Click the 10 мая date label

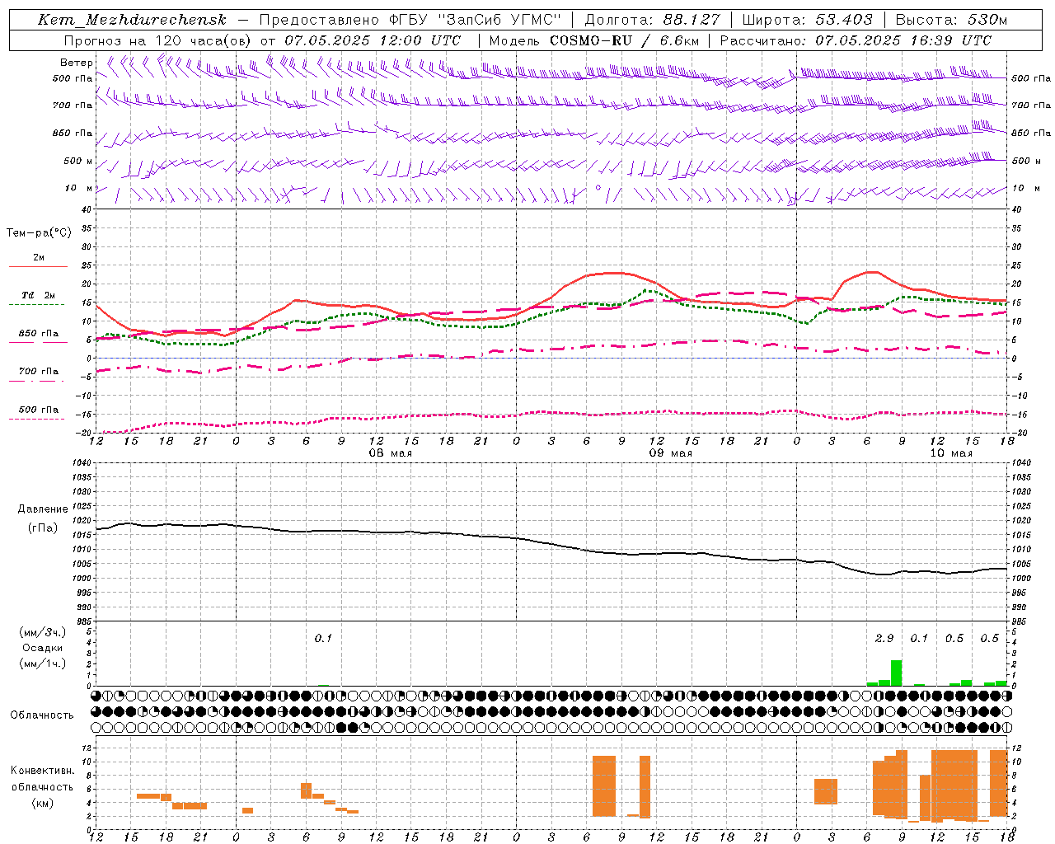pyautogui.click(x=951, y=453)
